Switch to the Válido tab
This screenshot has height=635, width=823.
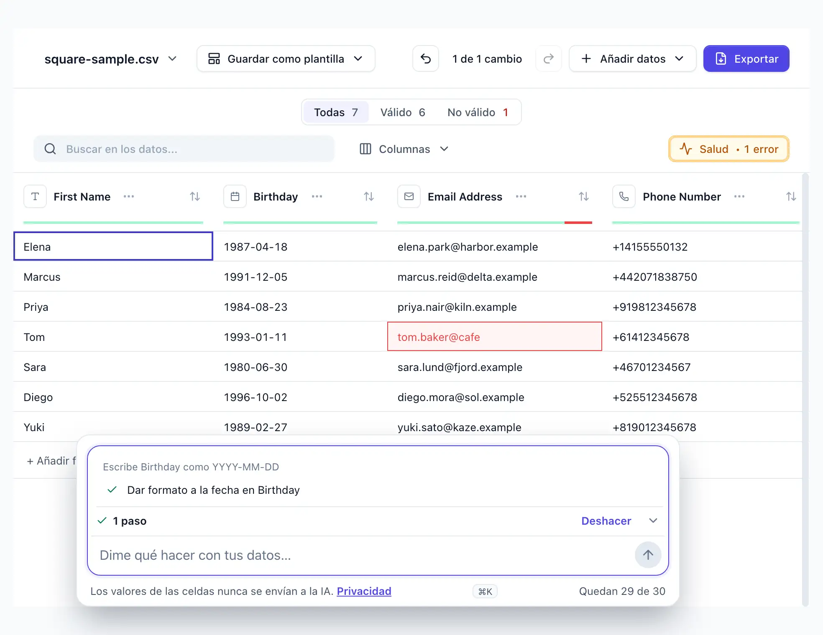click(403, 112)
